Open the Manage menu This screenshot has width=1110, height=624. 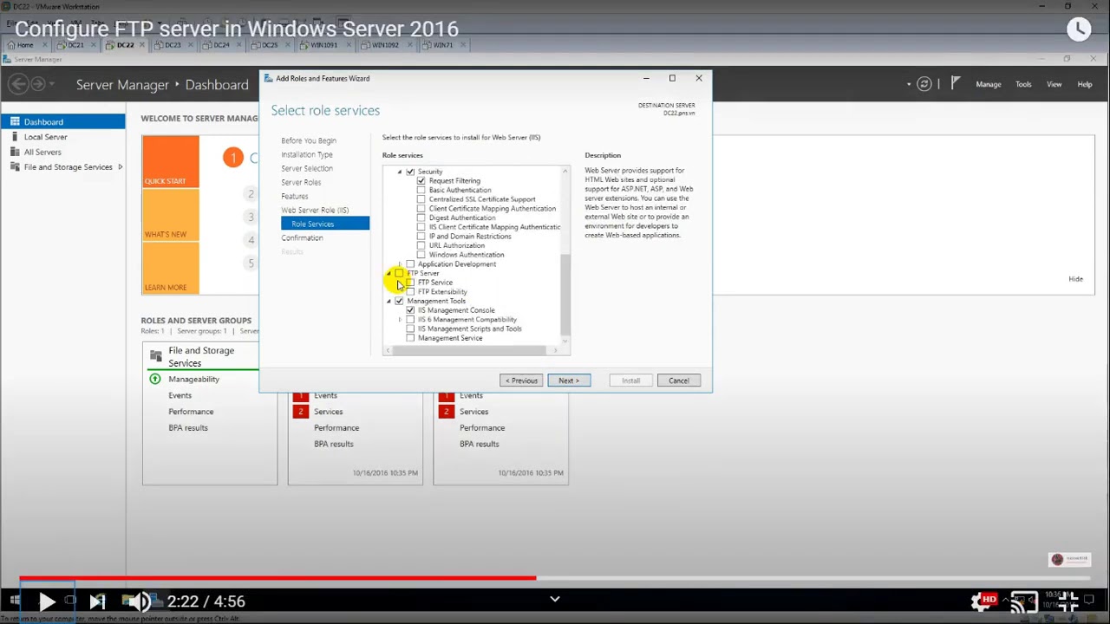pos(989,84)
